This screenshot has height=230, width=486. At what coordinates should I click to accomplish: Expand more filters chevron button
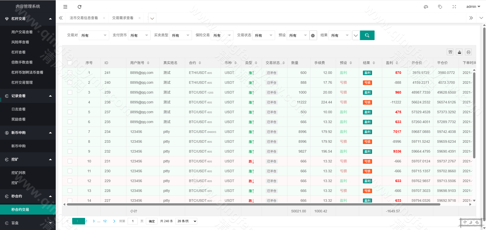[x=356, y=36]
